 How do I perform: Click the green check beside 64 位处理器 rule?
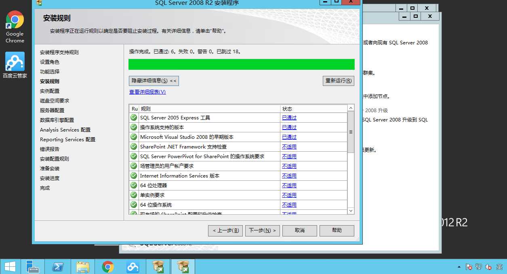133,185
